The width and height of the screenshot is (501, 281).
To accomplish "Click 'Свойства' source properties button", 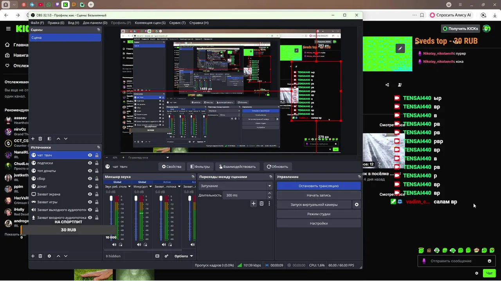I will [x=171, y=167].
